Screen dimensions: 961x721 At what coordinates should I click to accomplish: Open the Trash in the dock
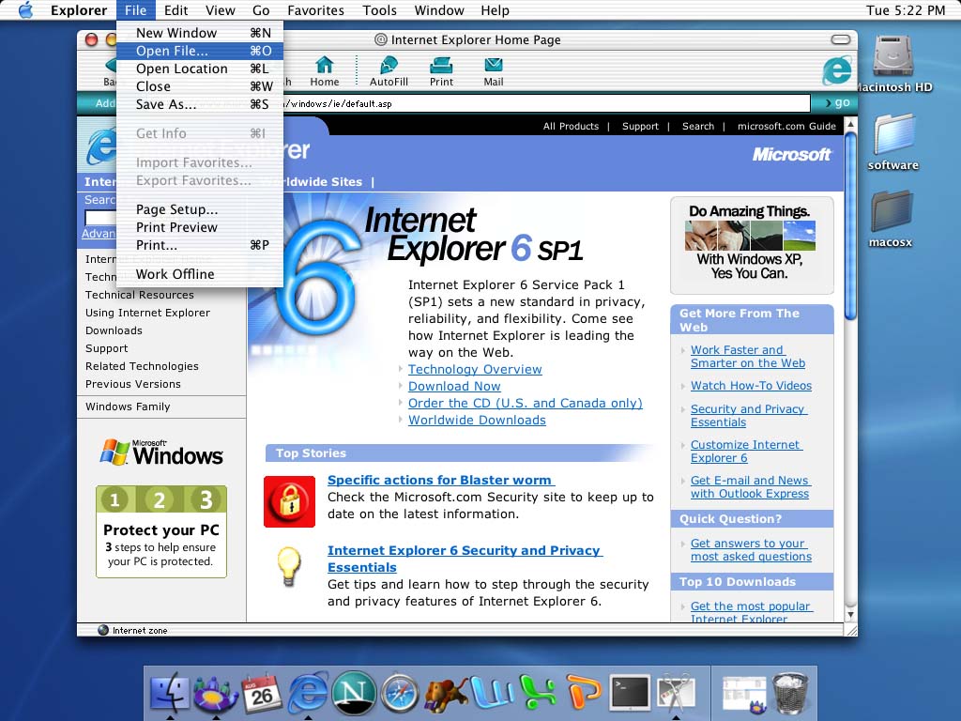(x=790, y=694)
